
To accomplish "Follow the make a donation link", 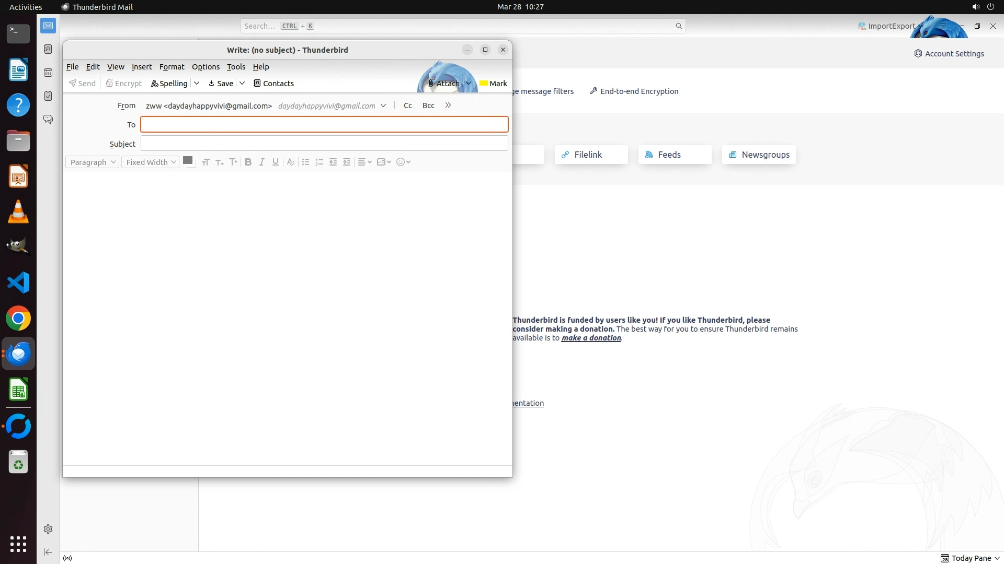I will pyautogui.click(x=591, y=338).
